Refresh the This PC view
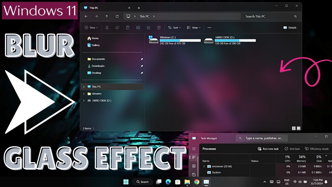 click(117, 16)
